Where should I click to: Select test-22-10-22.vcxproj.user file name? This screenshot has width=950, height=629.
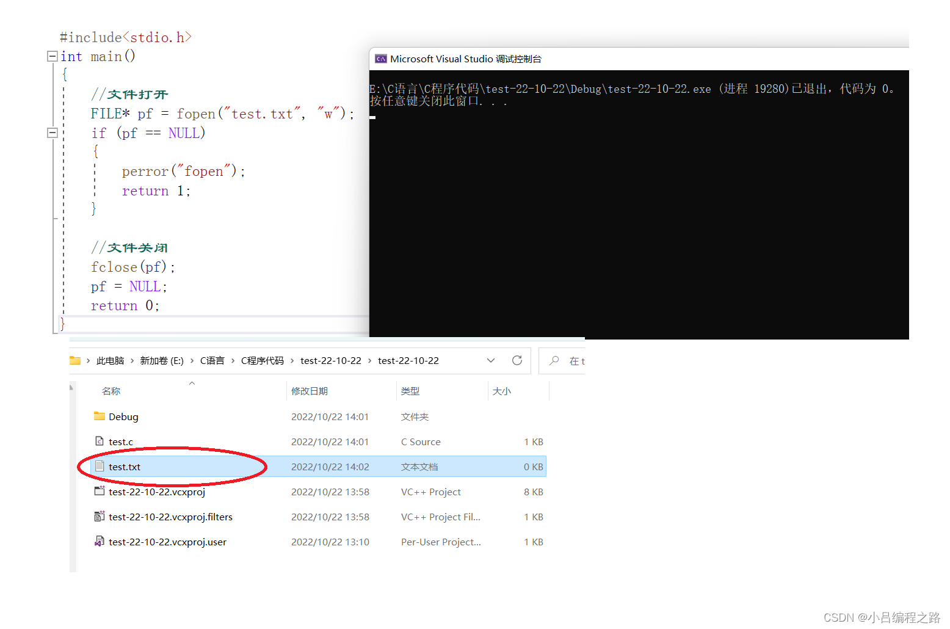167,542
